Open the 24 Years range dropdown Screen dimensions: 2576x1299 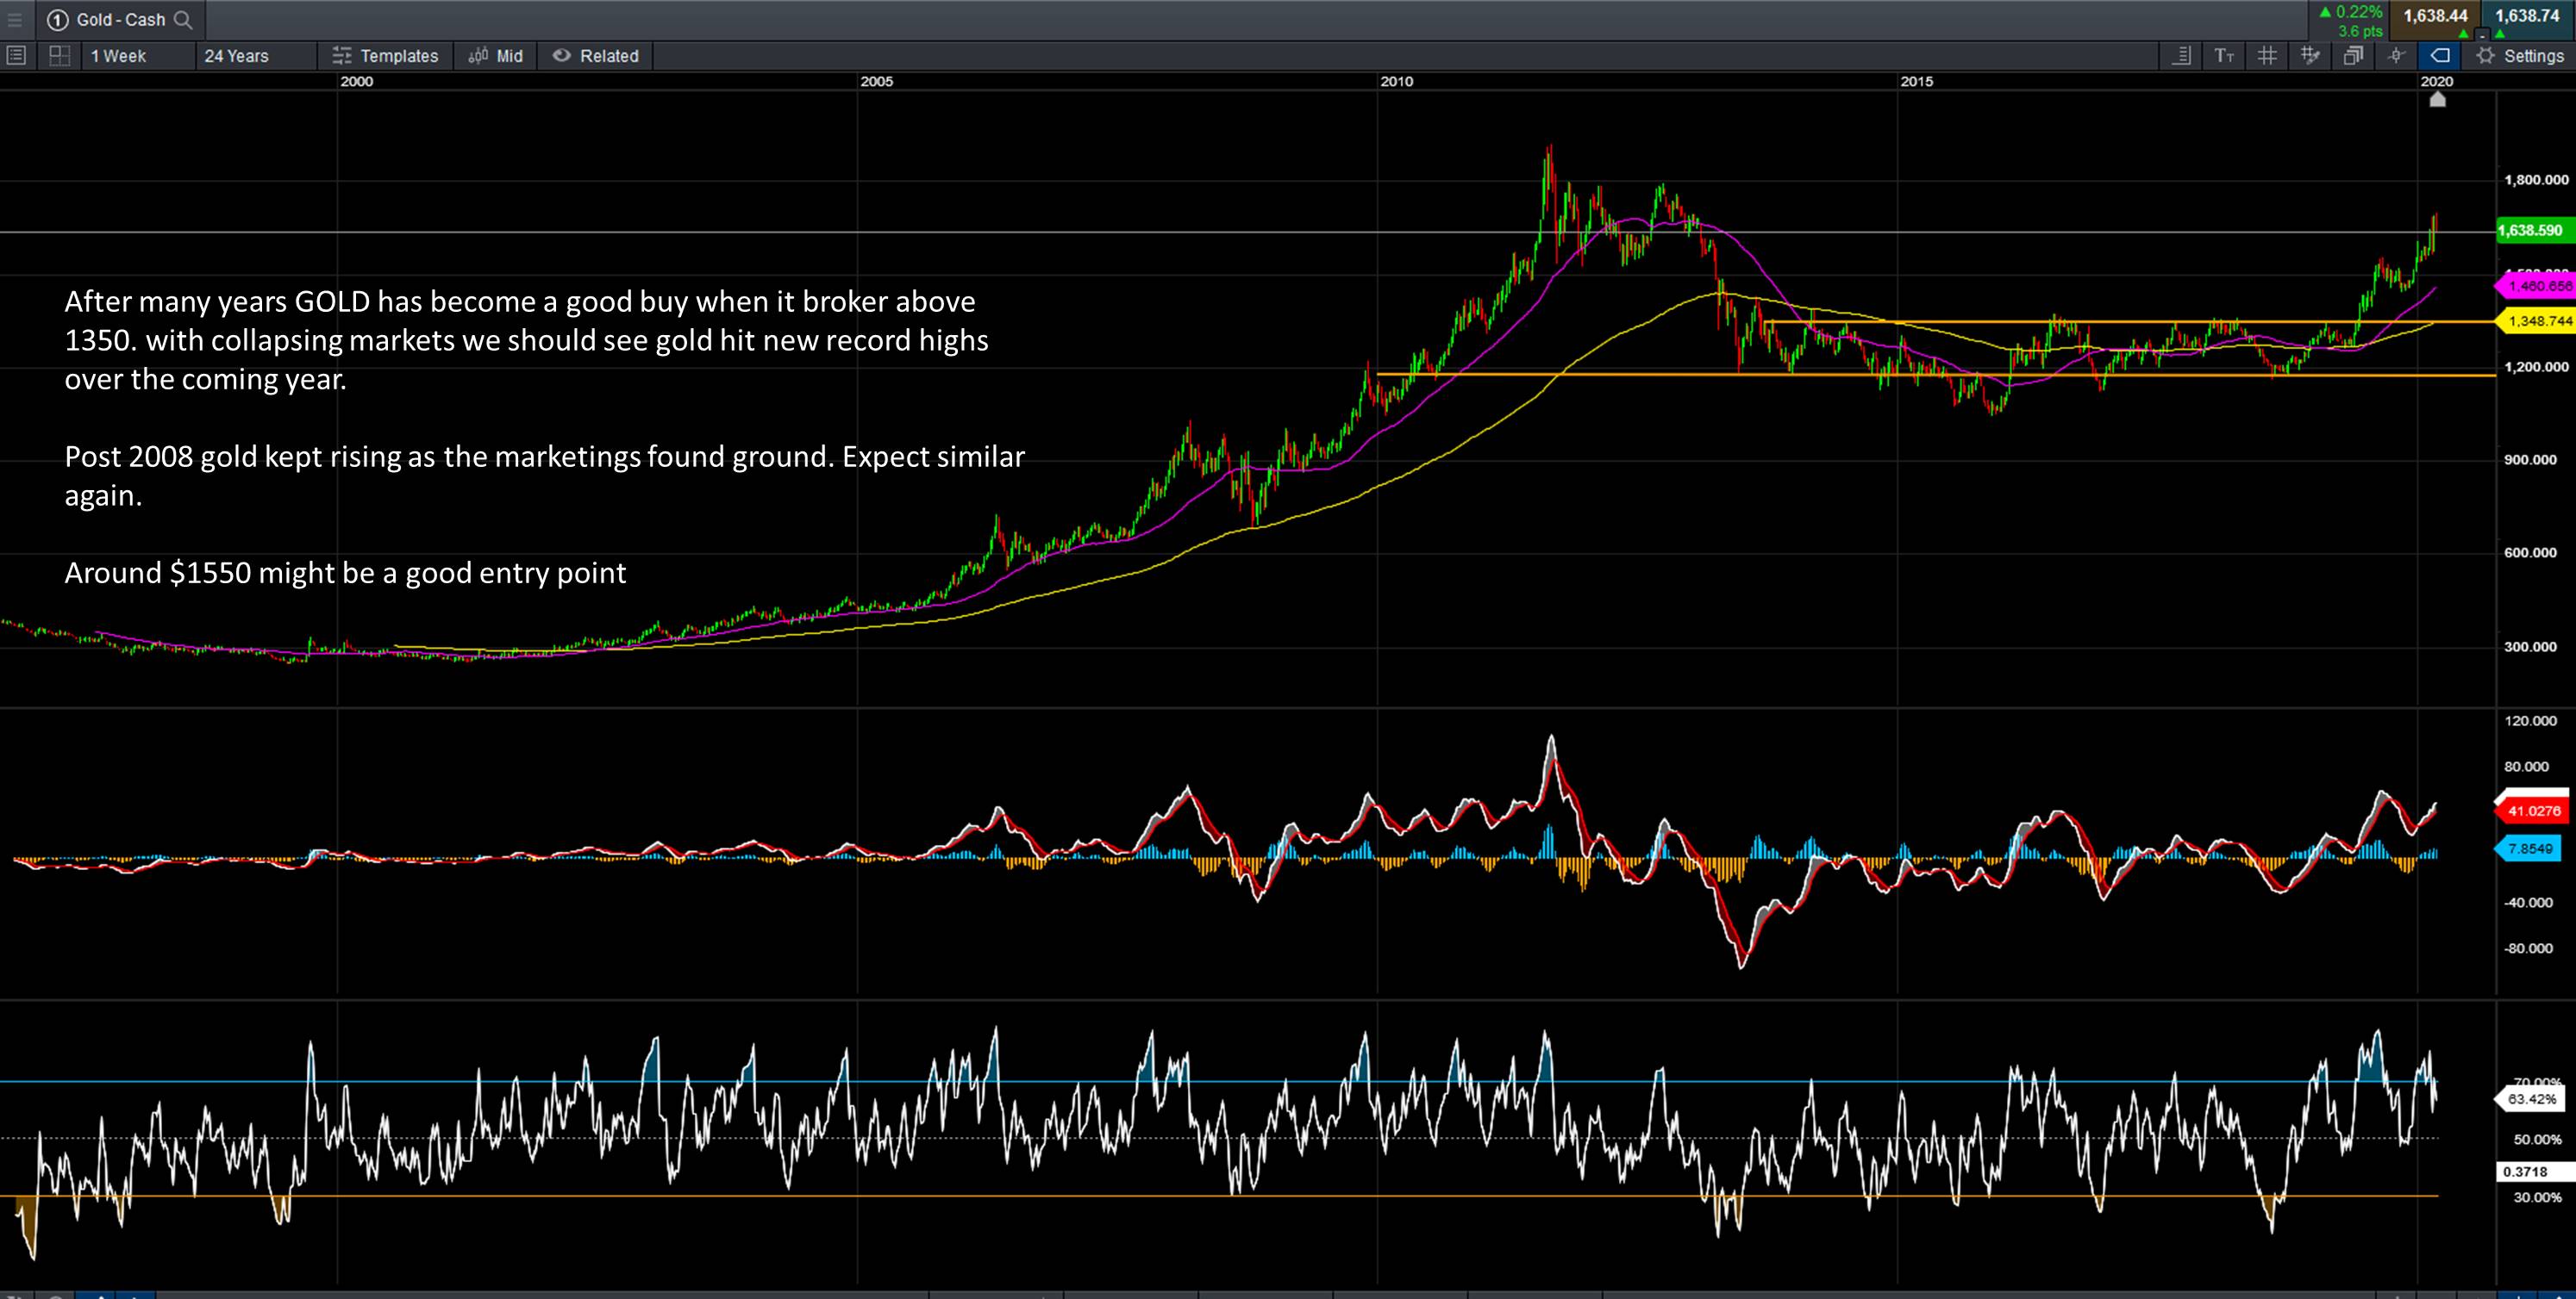[236, 56]
